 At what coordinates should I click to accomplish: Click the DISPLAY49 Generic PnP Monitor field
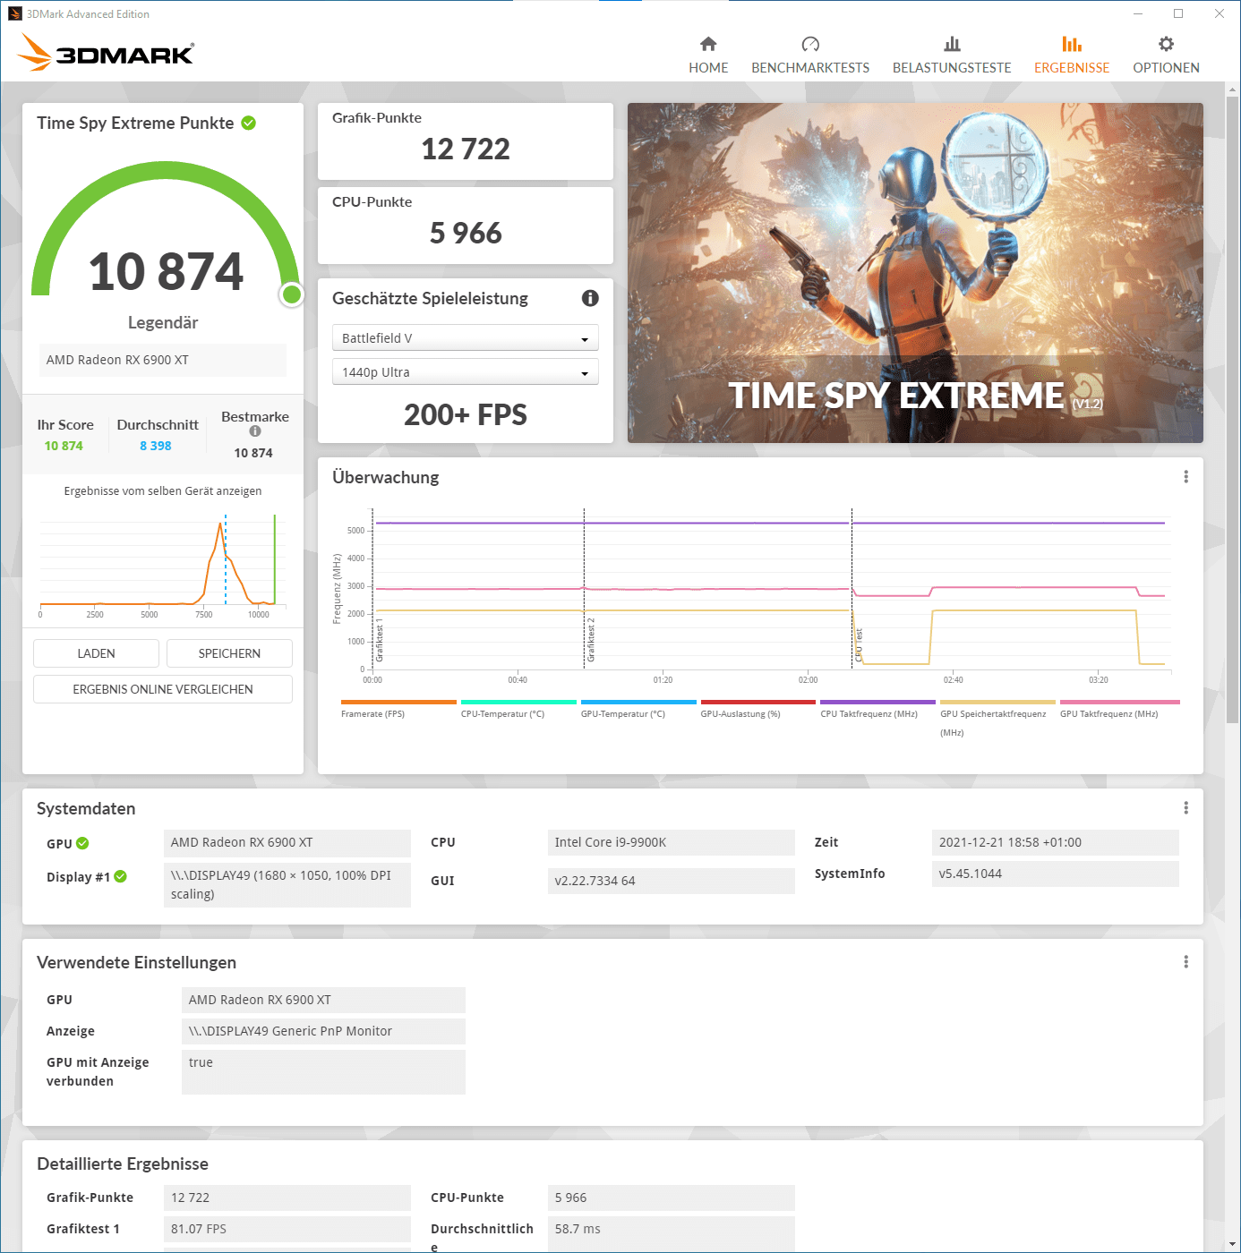click(x=323, y=1031)
